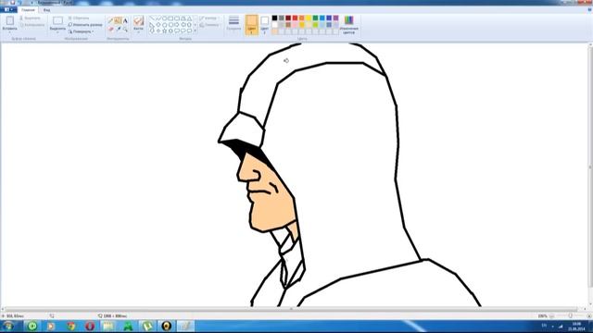593x333 pixels.
Task: Choose the black color swatch
Action: pyautogui.click(x=274, y=18)
